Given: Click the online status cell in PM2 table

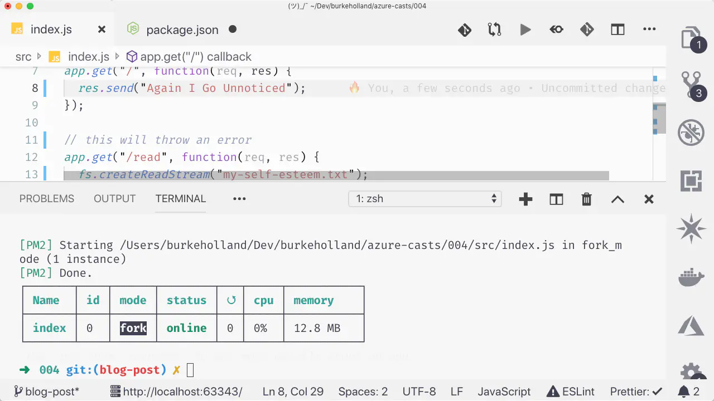Looking at the screenshot, I should pos(186,328).
